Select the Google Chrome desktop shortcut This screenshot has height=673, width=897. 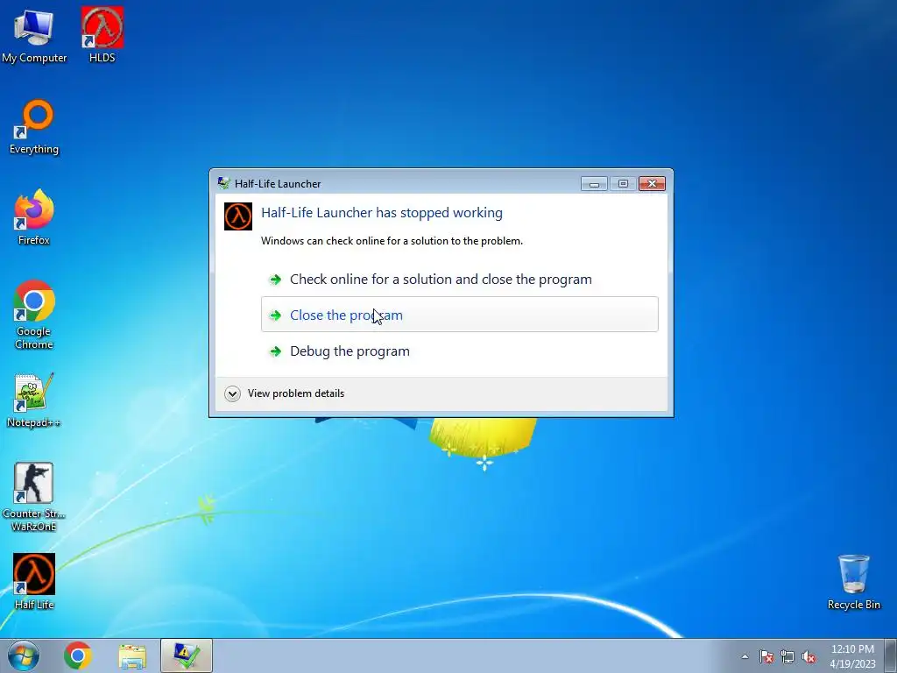pyautogui.click(x=34, y=315)
